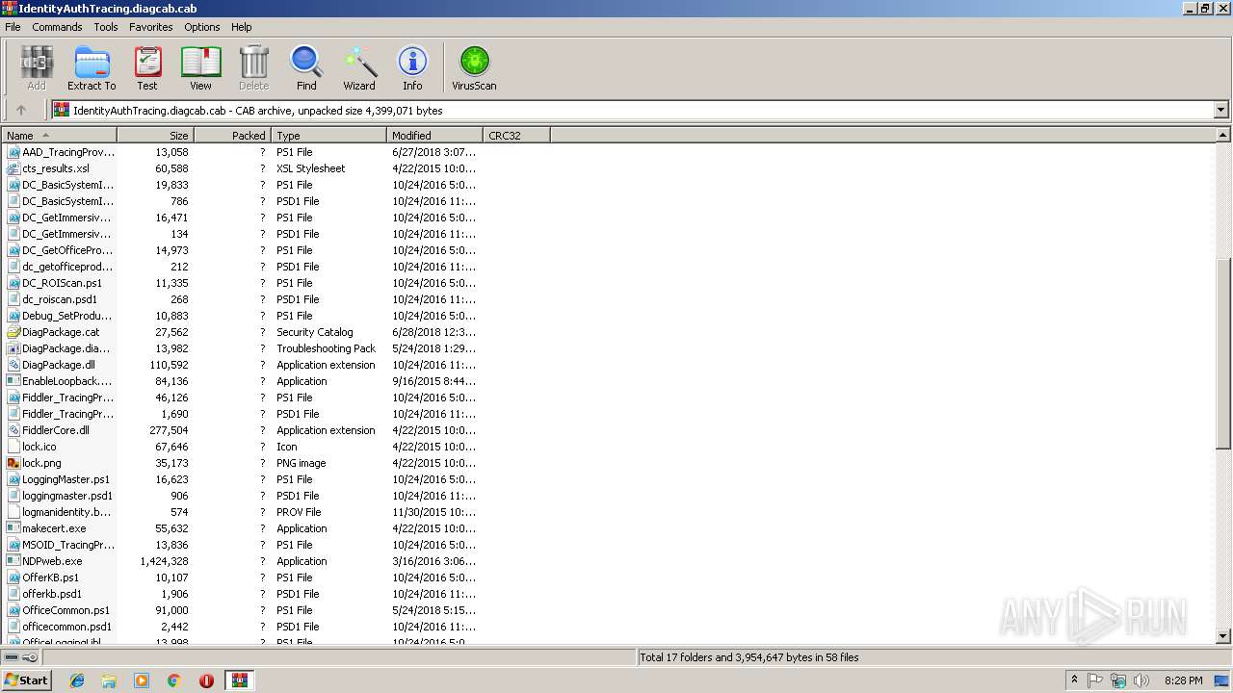Click the NDPweb.exe application icon
Screen dimensions: 1233x693
(x=13, y=561)
